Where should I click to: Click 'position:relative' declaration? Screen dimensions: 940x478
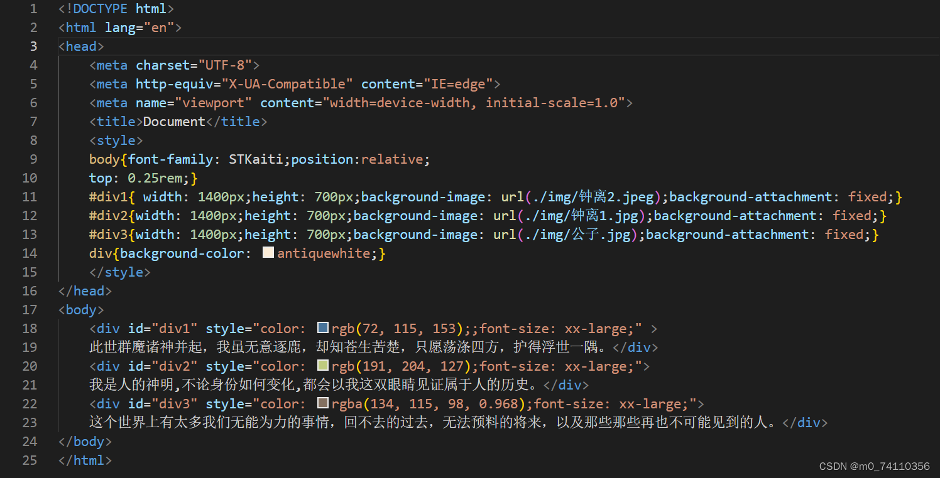click(x=357, y=159)
